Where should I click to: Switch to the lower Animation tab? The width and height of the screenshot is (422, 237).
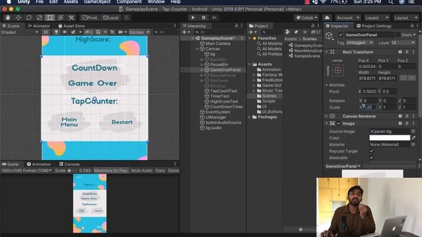pyautogui.click(x=39, y=164)
